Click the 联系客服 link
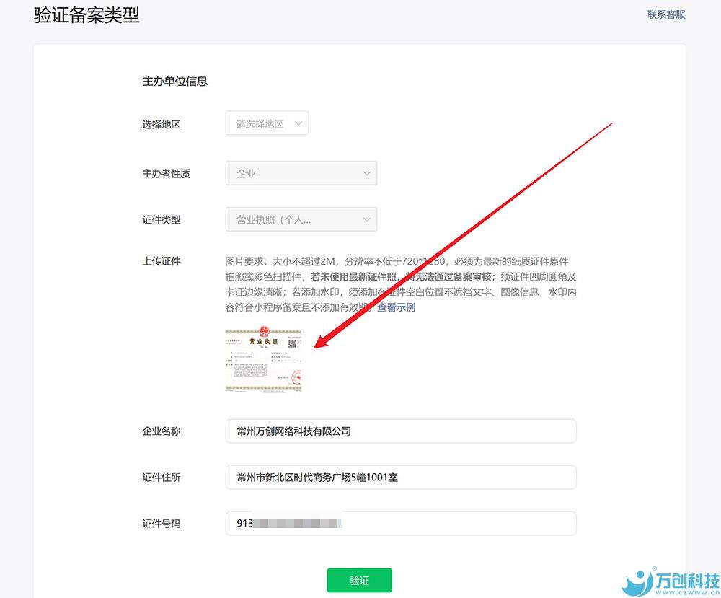The width and height of the screenshot is (721, 598). coord(665,14)
